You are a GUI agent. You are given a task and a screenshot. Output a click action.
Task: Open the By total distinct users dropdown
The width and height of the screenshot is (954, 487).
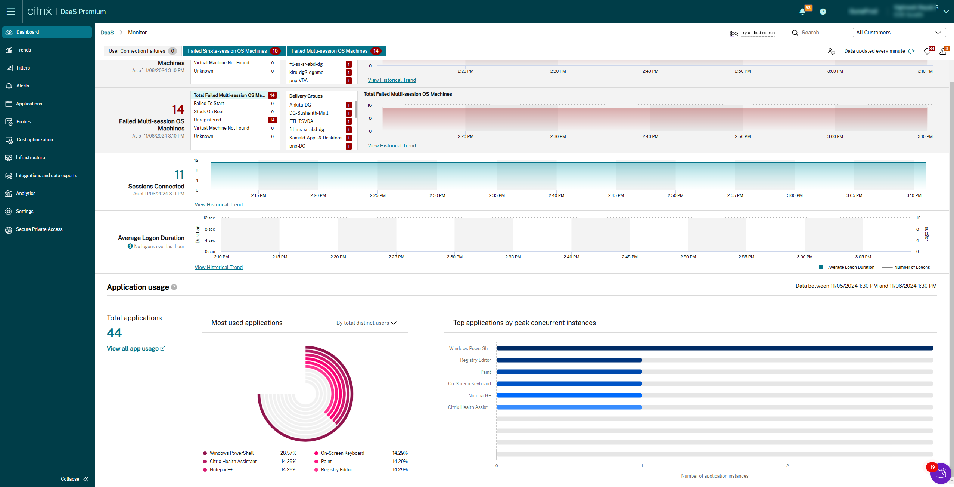366,323
